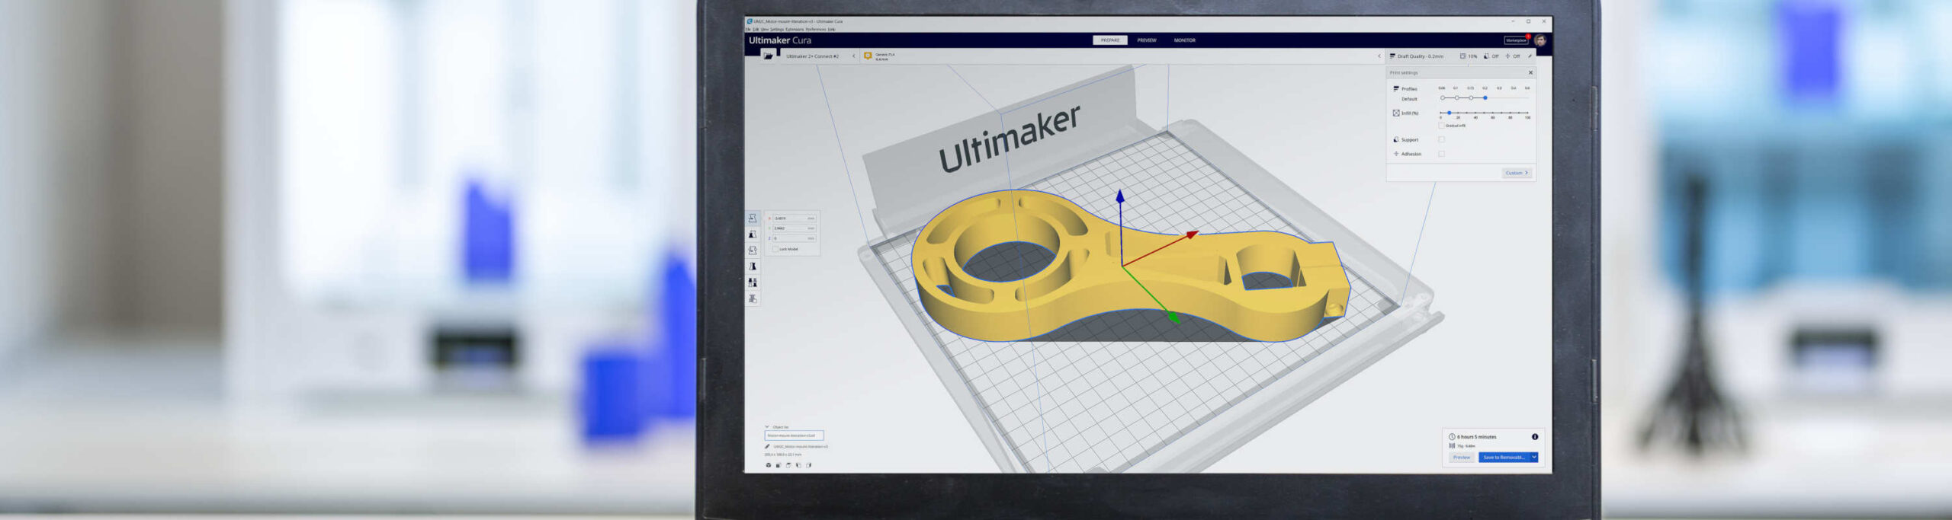Click the blue handle on Profiles slider
This screenshot has height=520, width=1952.
click(1485, 97)
